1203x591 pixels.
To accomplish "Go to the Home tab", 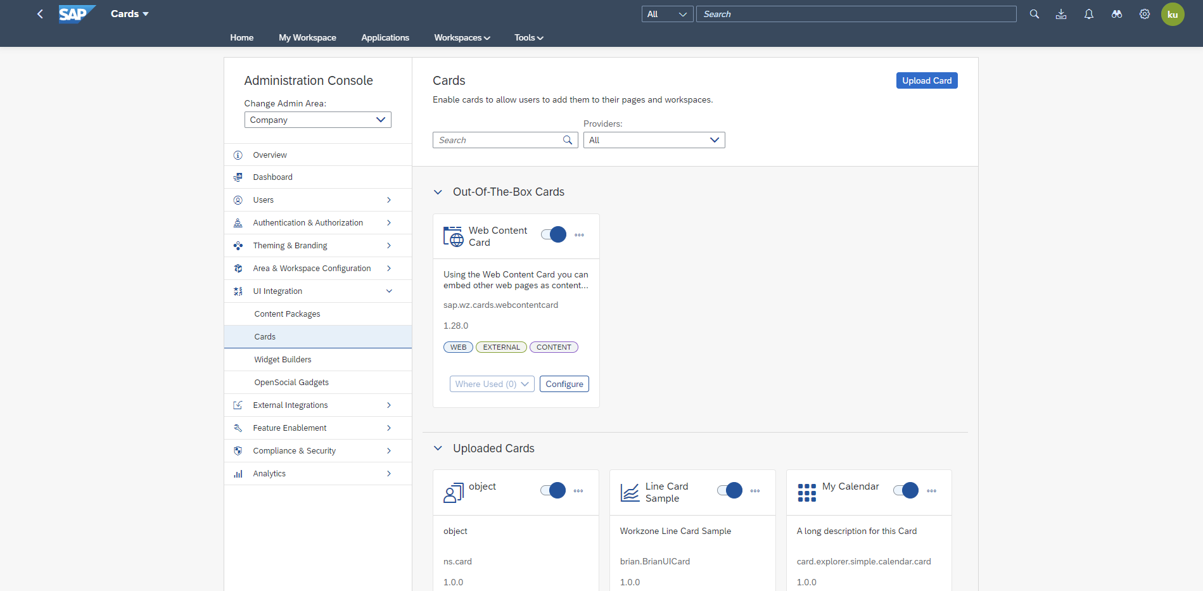I will [x=242, y=37].
